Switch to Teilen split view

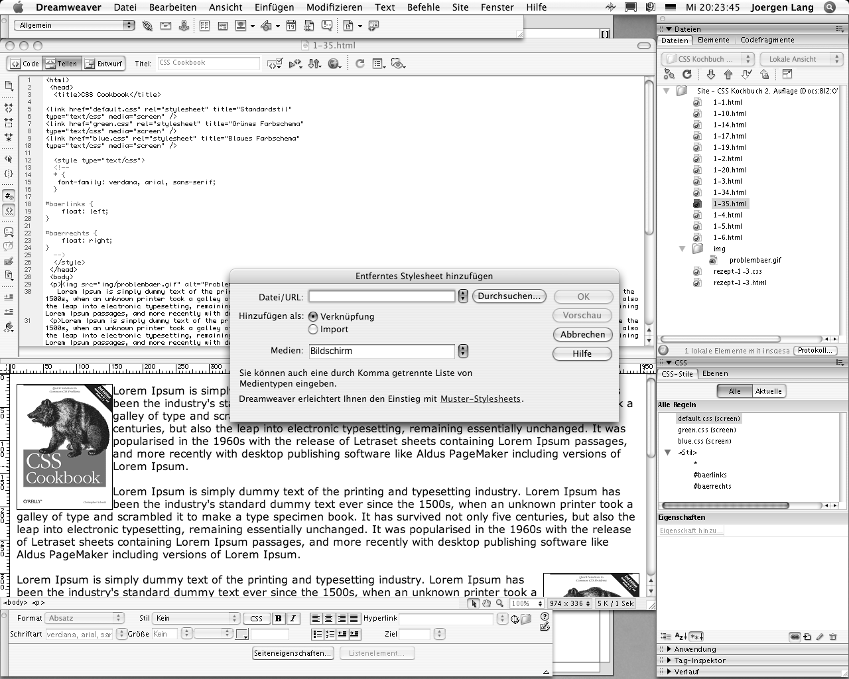pos(61,64)
